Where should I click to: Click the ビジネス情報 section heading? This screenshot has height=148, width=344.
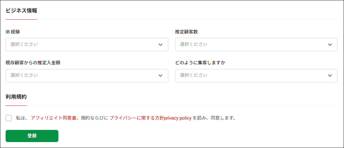coord(21,11)
